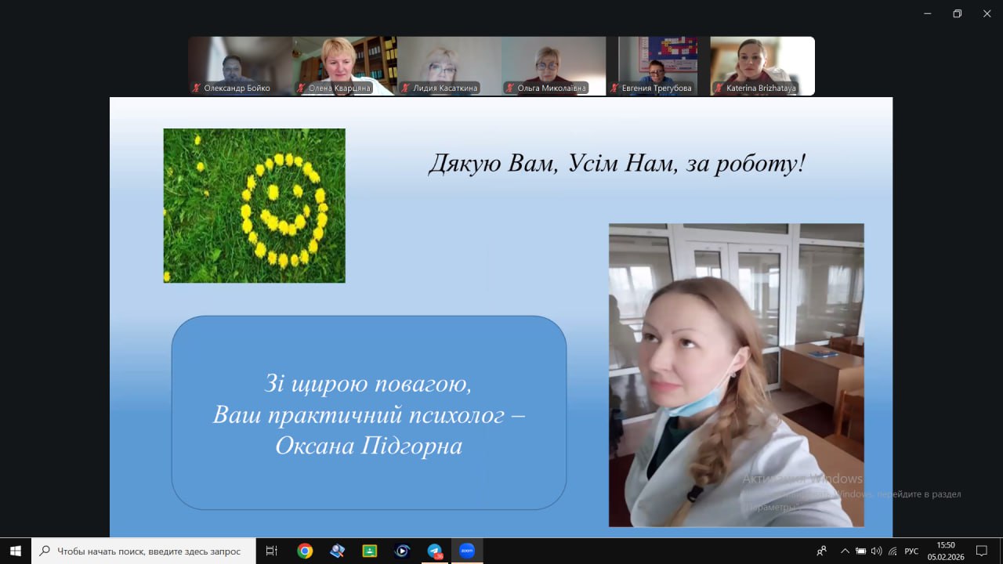Open the notification action center

click(x=981, y=551)
